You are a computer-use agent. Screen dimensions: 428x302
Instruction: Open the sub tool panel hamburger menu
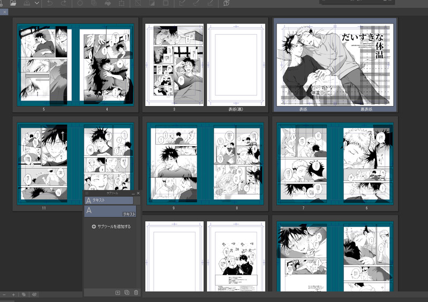point(87,193)
